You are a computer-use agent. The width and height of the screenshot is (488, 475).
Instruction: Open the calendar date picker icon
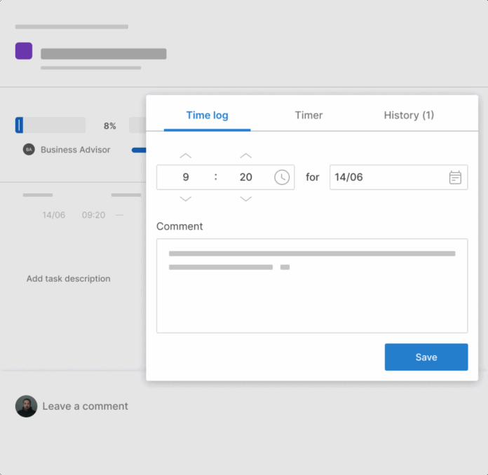click(x=455, y=177)
